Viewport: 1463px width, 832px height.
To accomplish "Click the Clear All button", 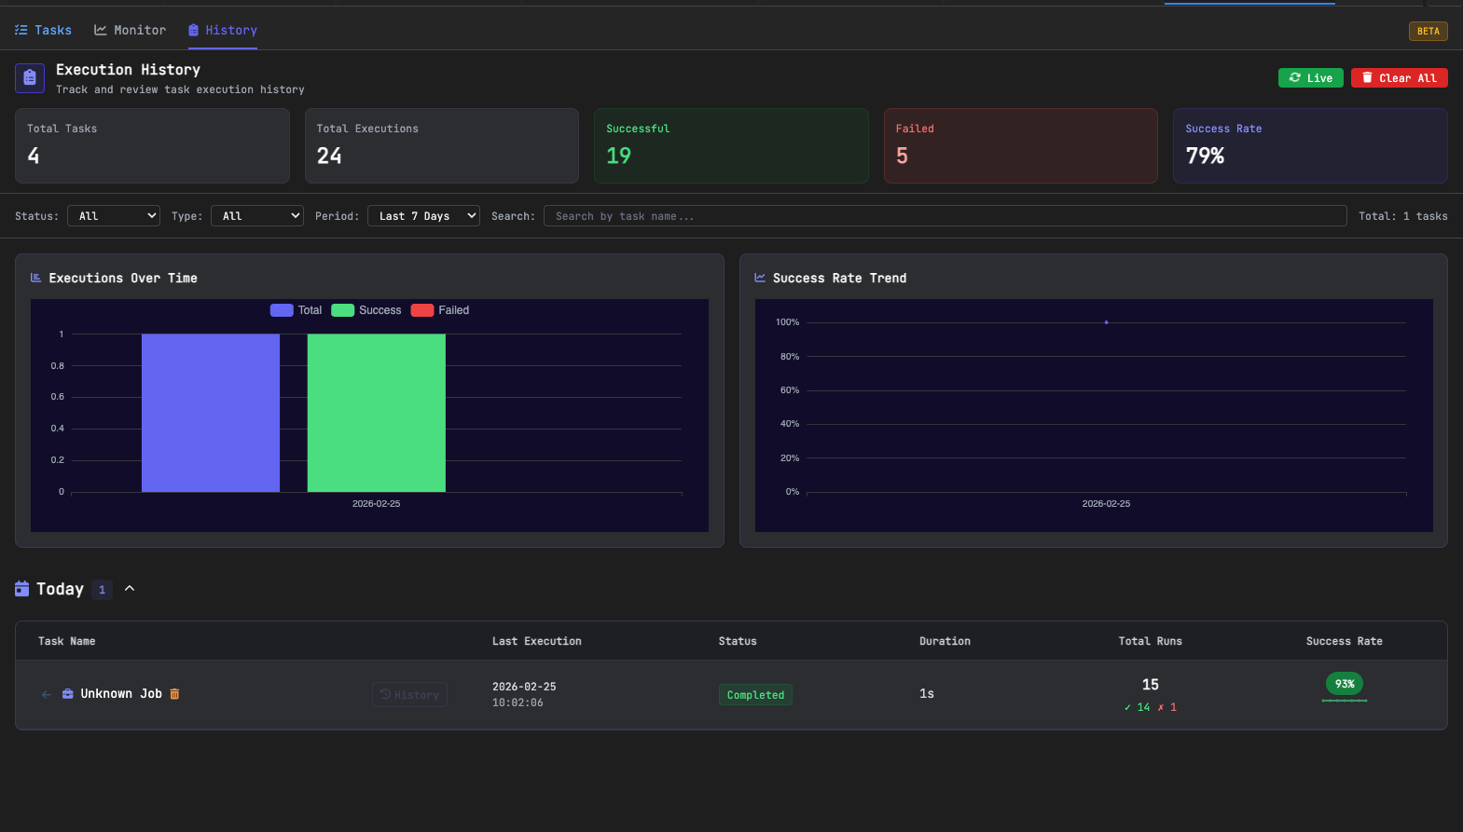I will tap(1399, 78).
